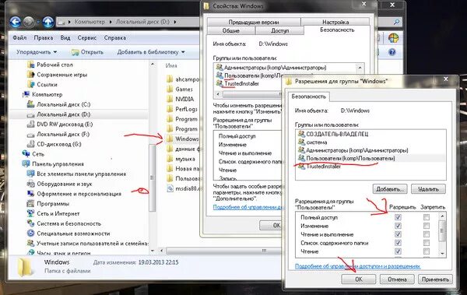Switch to Доступ tab in properties
Screen dimensions: 467x295
tap(279, 30)
